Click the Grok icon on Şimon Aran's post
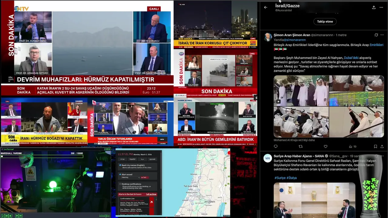 click(x=376, y=35)
